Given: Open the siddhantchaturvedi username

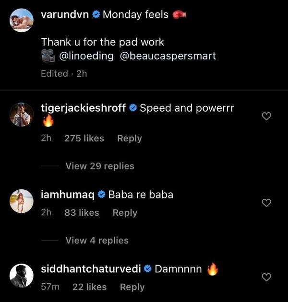Looking at the screenshot, I should 91,269.
